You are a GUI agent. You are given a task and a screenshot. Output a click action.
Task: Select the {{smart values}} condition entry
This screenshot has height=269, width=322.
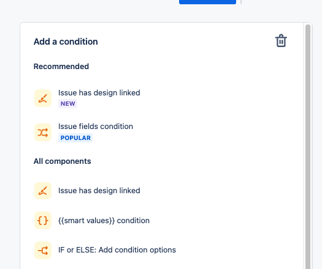click(x=104, y=221)
